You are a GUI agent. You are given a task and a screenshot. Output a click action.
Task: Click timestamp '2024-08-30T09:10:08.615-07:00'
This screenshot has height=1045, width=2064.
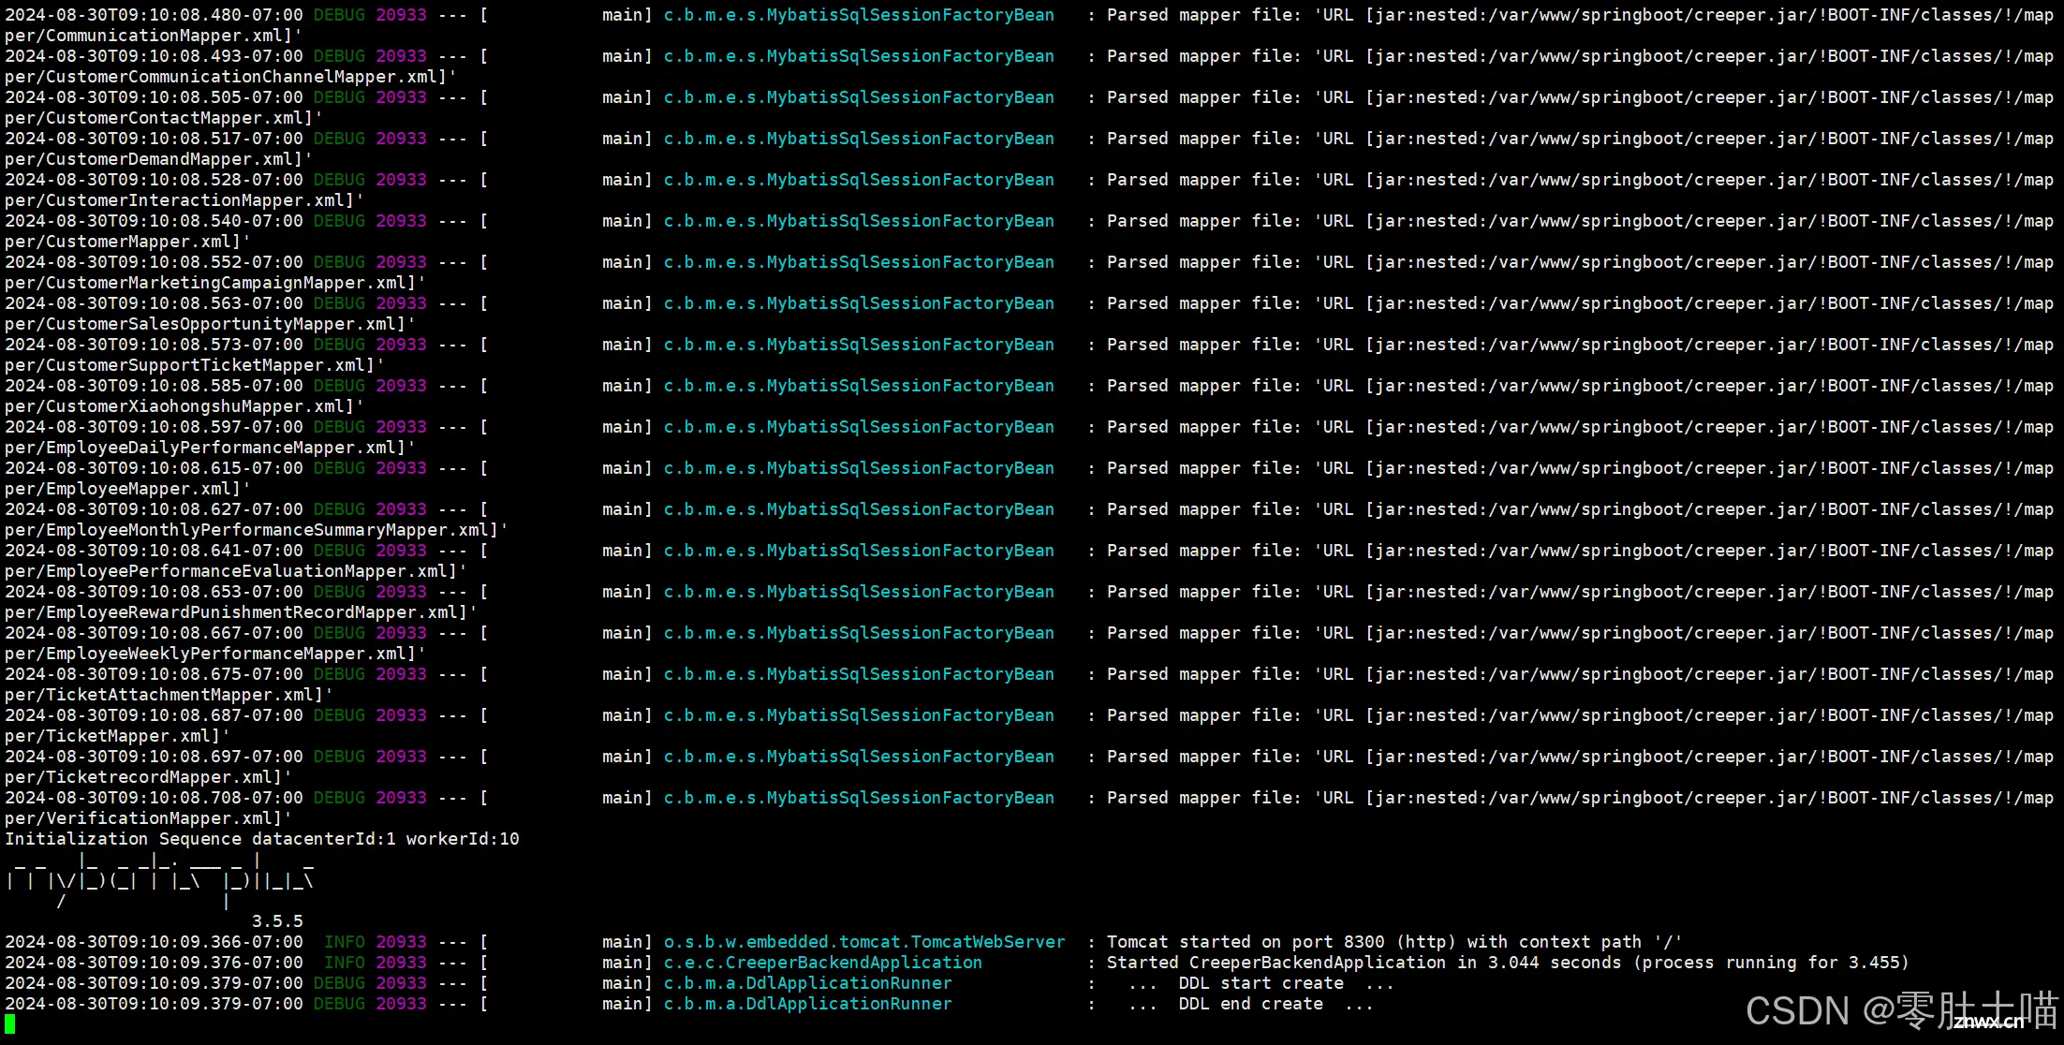154,468
